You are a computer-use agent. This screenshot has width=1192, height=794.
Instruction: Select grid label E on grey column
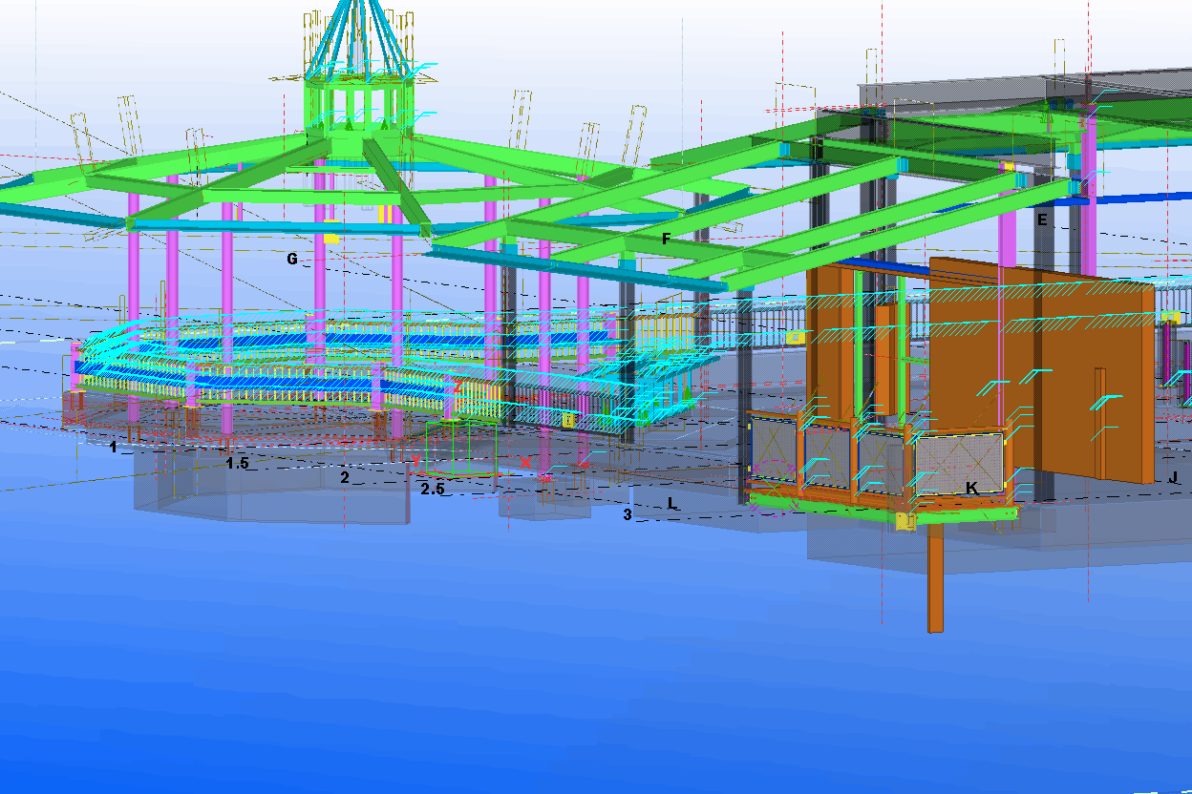click(1042, 219)
